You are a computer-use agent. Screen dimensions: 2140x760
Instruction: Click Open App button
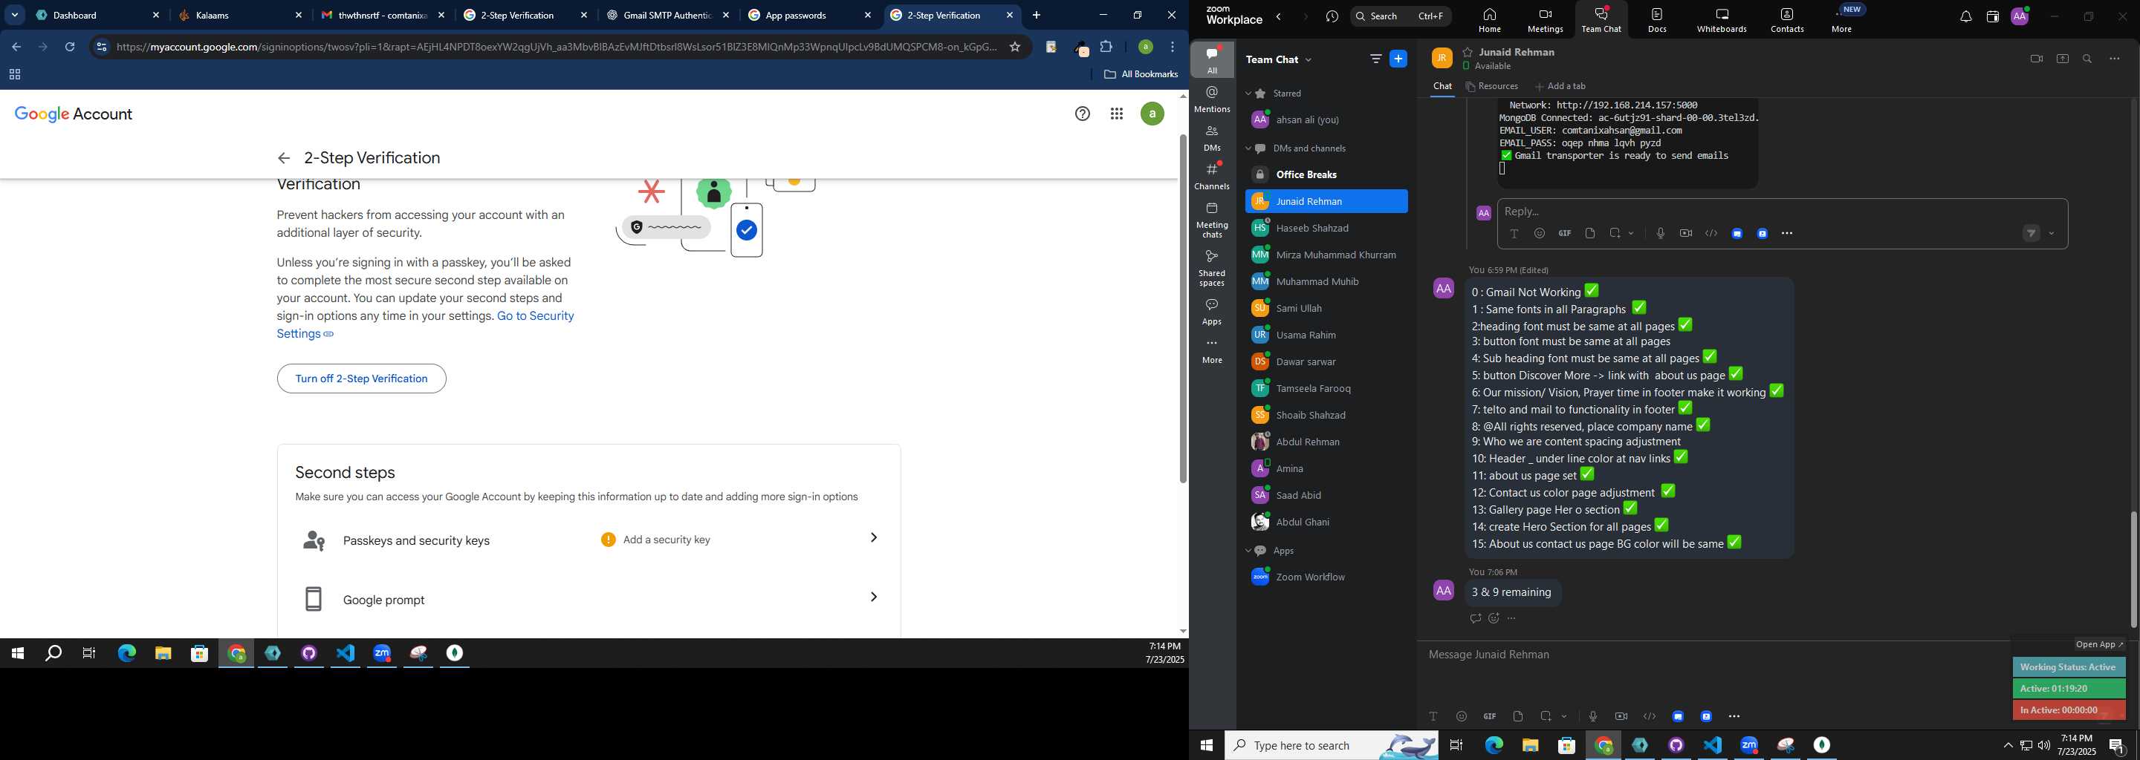(2098, 645)
